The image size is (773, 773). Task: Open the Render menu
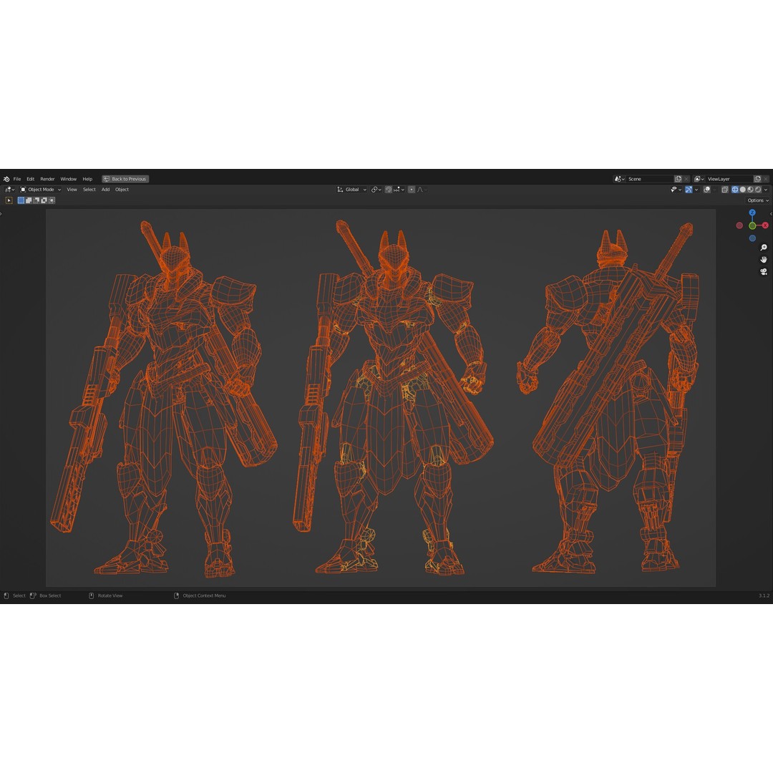(47, 179)
